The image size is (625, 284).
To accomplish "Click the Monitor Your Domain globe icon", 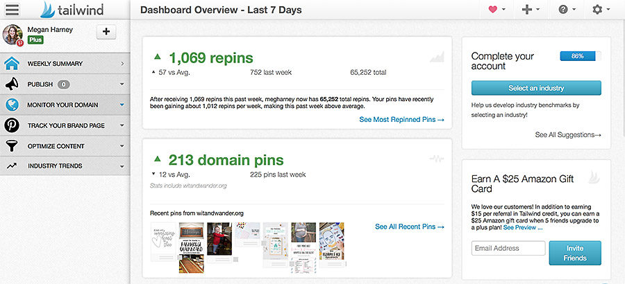I will click(x=12, y=105).
